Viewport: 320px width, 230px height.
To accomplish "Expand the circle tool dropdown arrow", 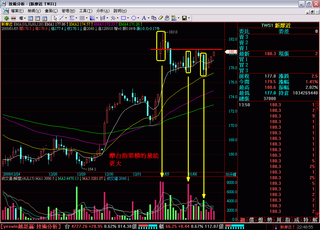I will click(x=138, y=18).
